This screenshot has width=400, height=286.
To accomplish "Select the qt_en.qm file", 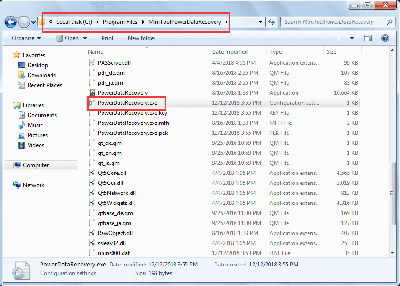I will tap(110, 153).
